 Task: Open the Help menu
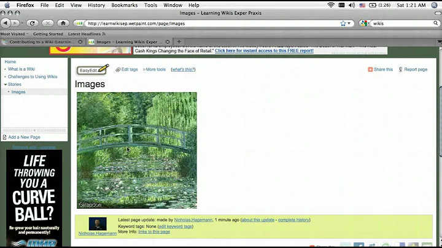click(x=193, y=5)
